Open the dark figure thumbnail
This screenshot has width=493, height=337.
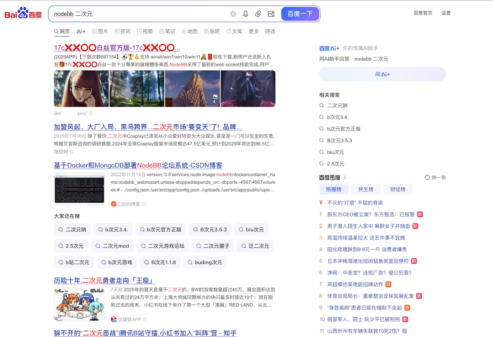pos(248,88)
